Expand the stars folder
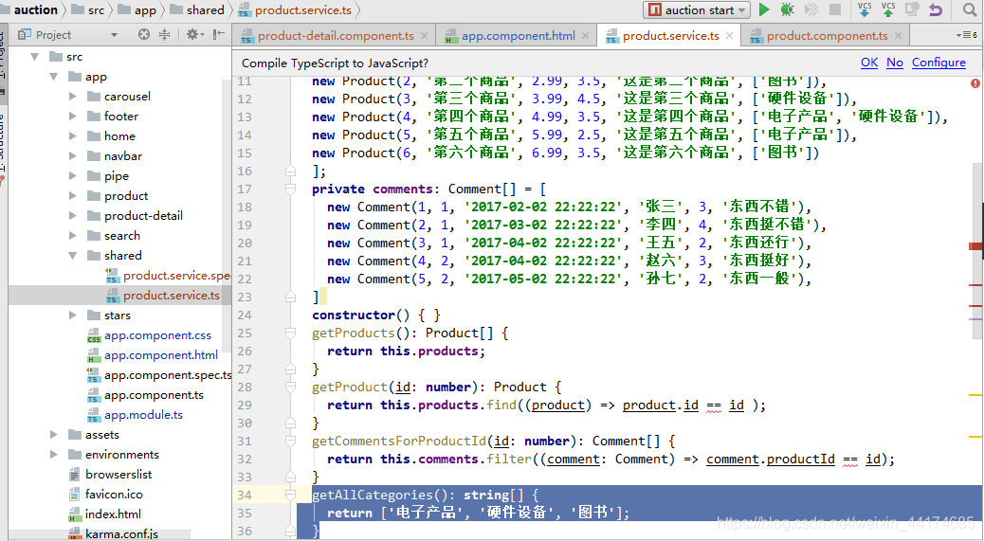 (x=73, y=316)
